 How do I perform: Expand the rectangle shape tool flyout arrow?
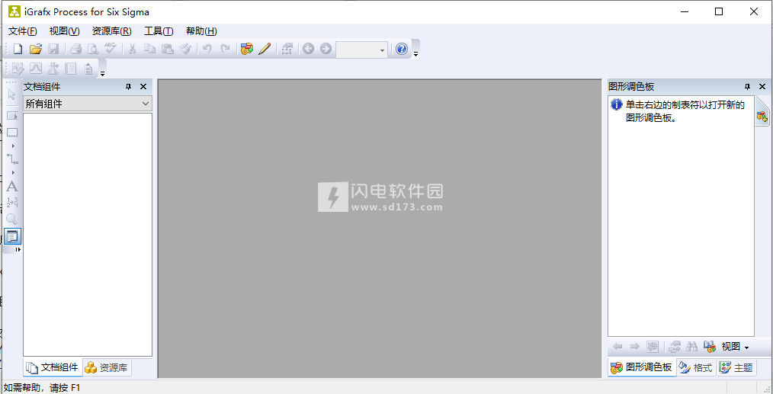tap(13, 146)
